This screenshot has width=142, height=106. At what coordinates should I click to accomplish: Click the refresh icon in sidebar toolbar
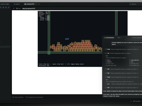coord(9,7)
